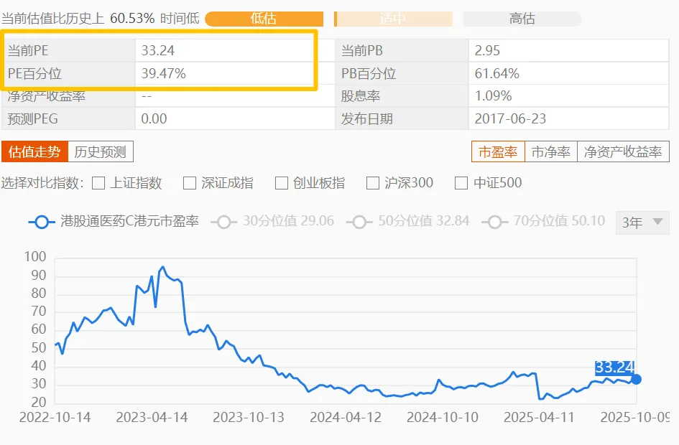Toggle the 70分位值 50.10 legend marker
Screen dimensions: 679x445
494,222
